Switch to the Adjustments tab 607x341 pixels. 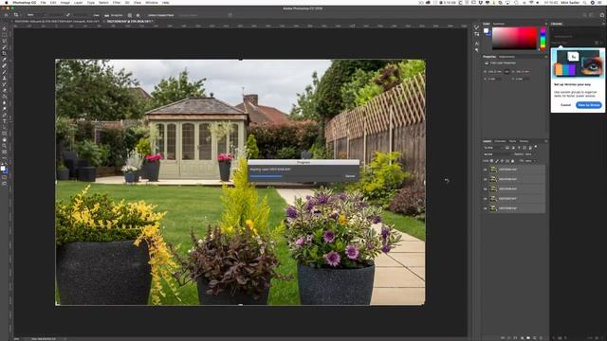(506, 57)
